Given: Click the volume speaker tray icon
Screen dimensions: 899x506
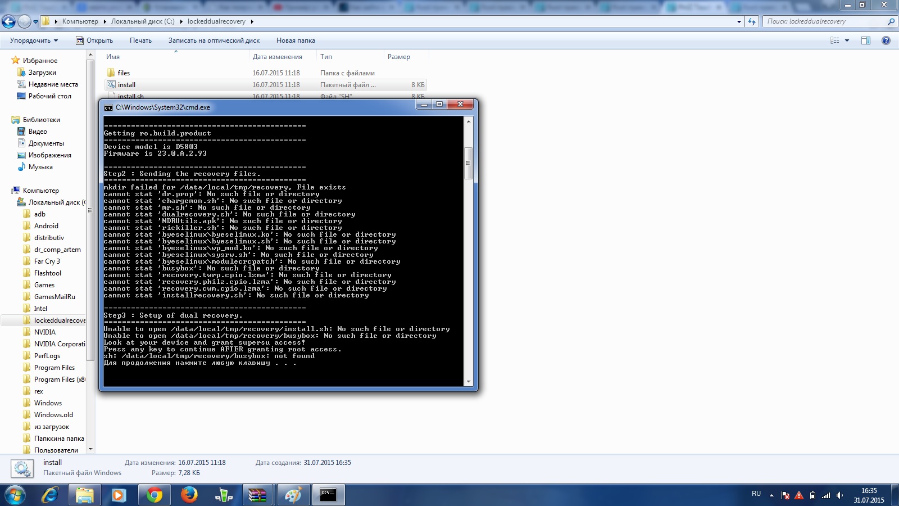Looking at the screenshot, I should pyautogui.click(x=839, y=495).
